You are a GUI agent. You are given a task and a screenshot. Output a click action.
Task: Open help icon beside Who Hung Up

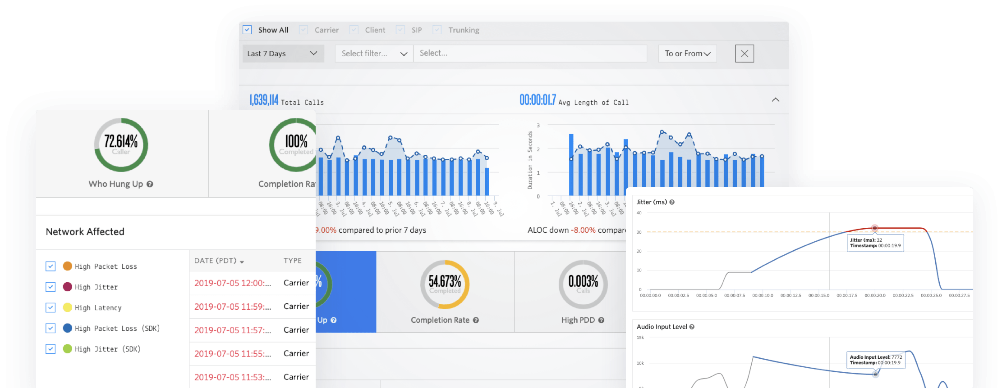tap(150, 184)
